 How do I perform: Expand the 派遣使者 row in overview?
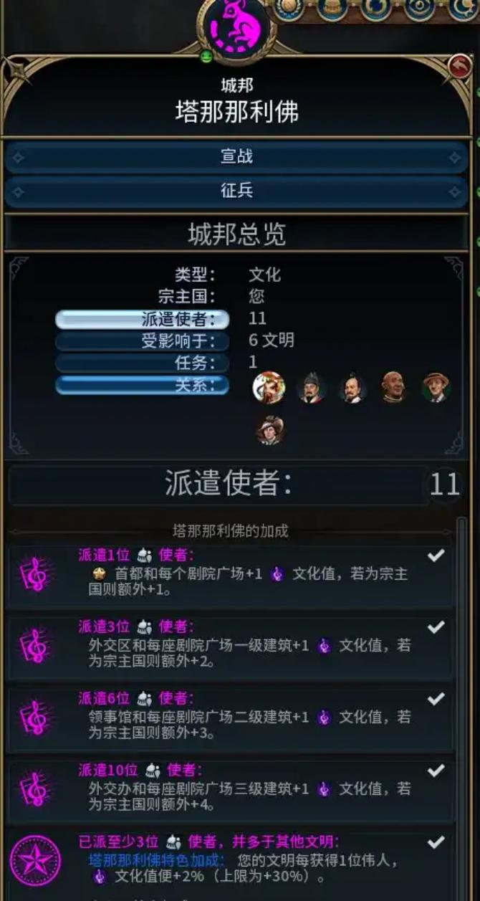pyautogui.click(x=142, y=319)
